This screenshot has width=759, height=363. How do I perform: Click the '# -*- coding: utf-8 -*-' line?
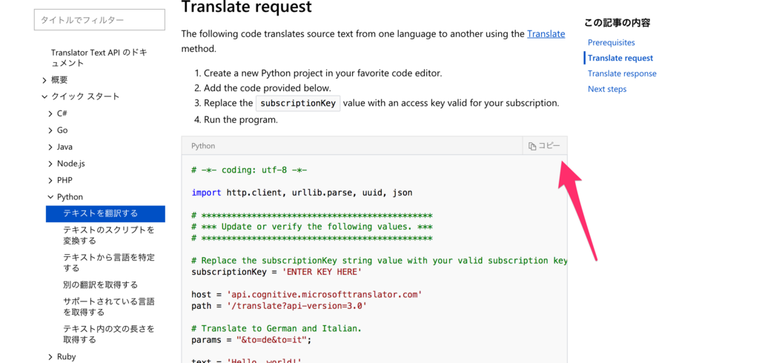(249, 170)
